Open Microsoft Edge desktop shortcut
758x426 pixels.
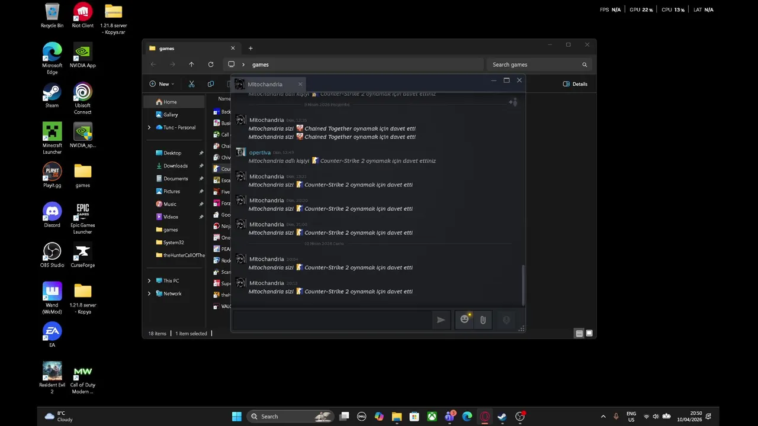[x=52, y=59]
